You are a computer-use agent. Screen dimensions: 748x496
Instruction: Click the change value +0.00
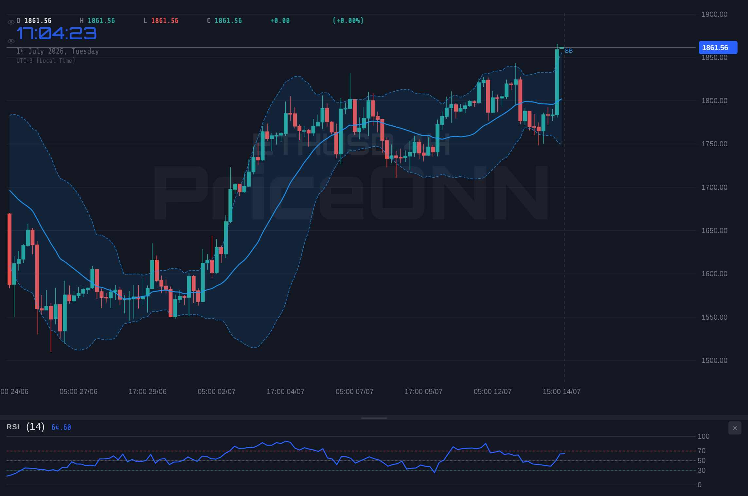280,21
